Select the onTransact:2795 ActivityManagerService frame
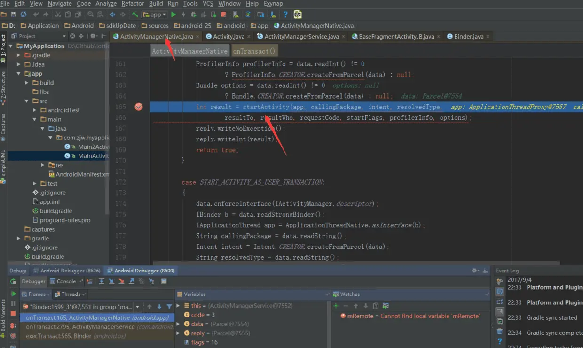 (80, 327)
